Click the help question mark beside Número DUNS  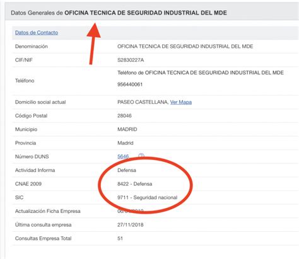pyautogui.click(x=141, y=156)
